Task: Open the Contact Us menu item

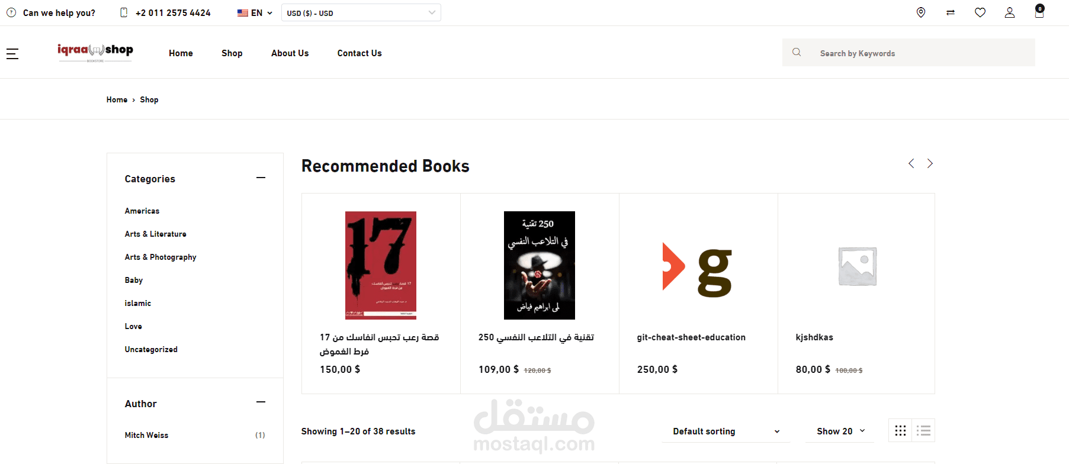Action: coord(359,53)
